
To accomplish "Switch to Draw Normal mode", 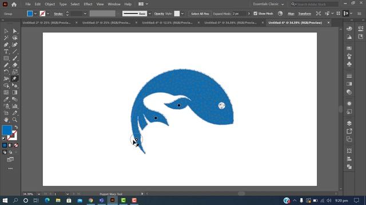I will 5,152.
